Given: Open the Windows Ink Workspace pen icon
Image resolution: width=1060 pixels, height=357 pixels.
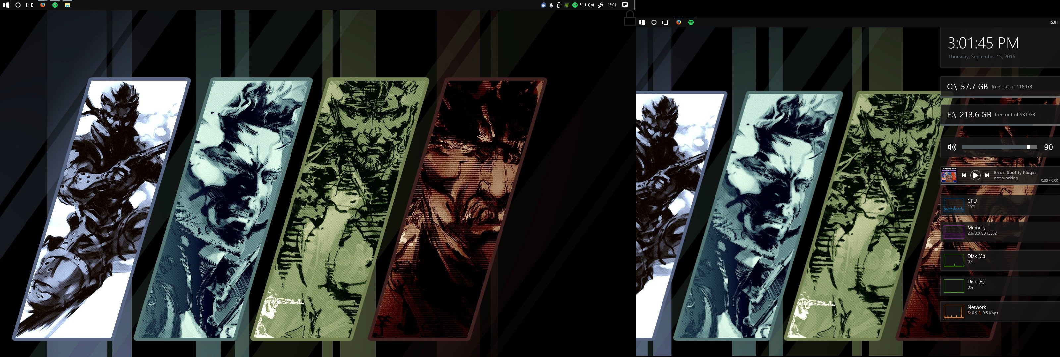Looking at the screenshot, I should point(600,5).
